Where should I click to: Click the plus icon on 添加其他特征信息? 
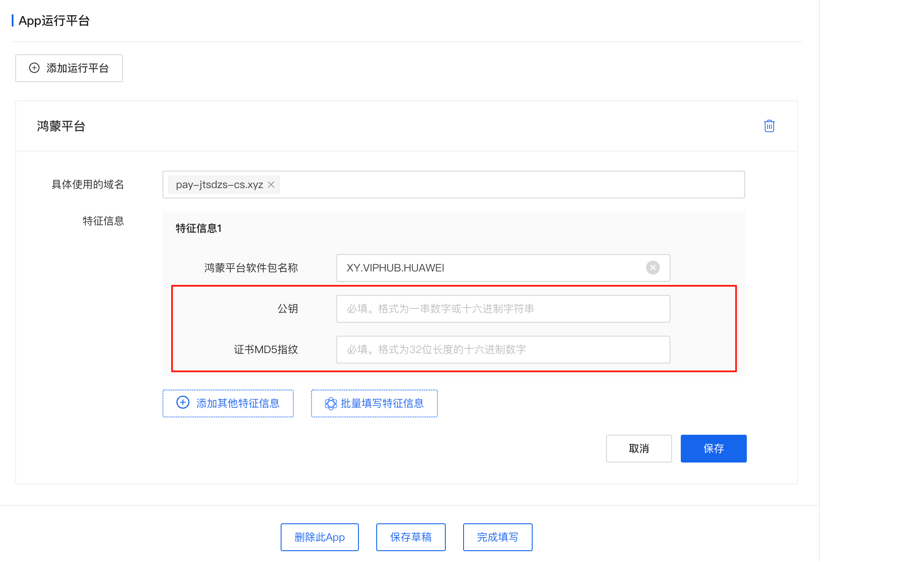pos(182,403)
